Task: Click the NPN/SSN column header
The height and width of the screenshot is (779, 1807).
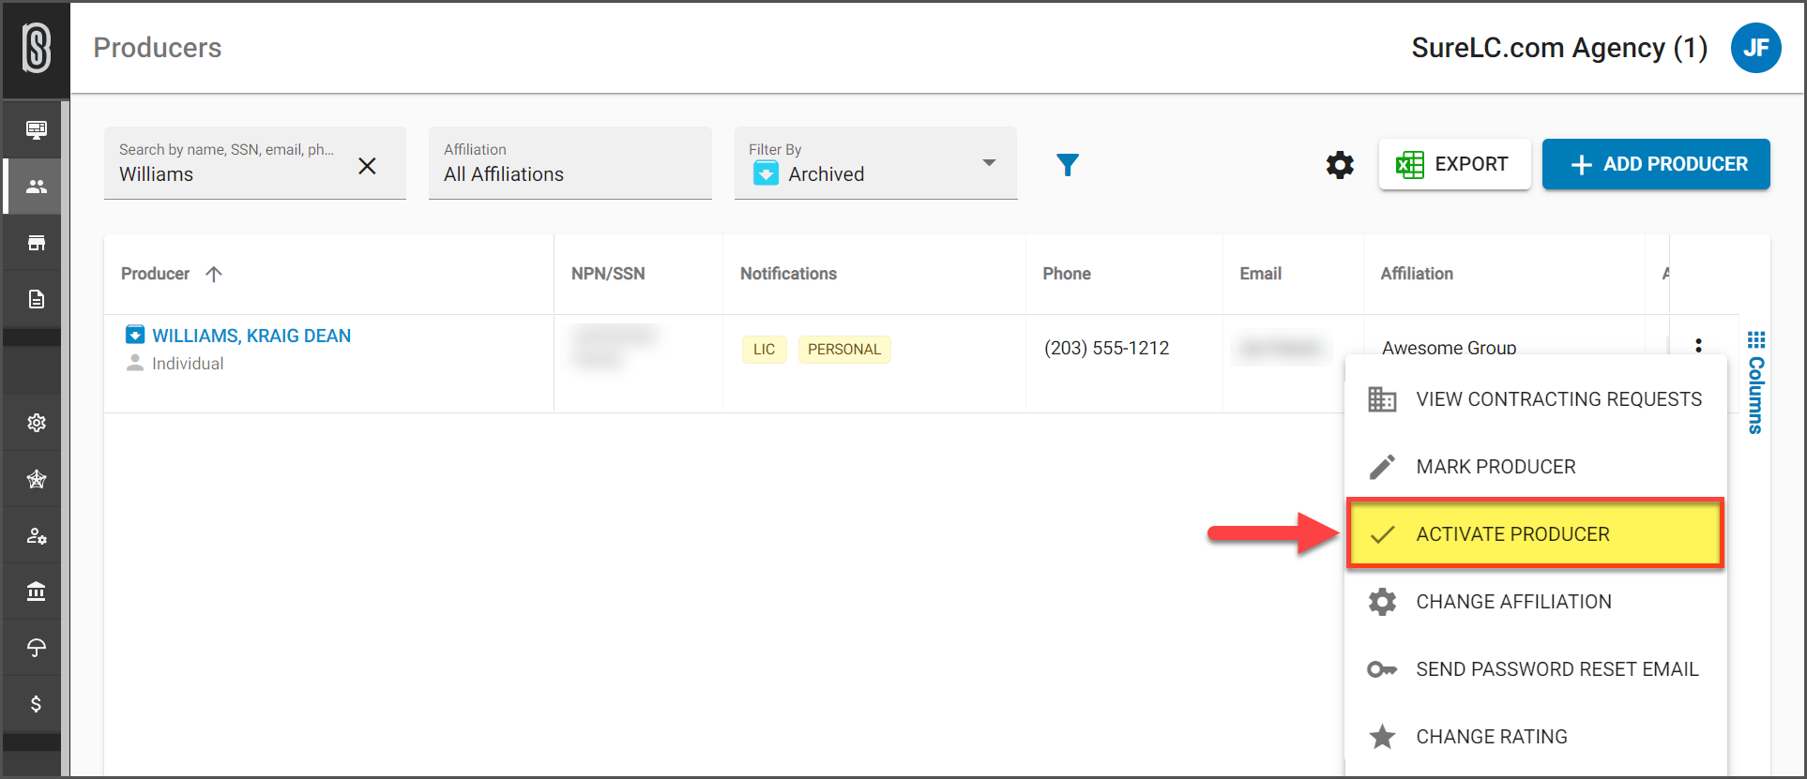Action: pyautogui.click(x=608, y=274)
